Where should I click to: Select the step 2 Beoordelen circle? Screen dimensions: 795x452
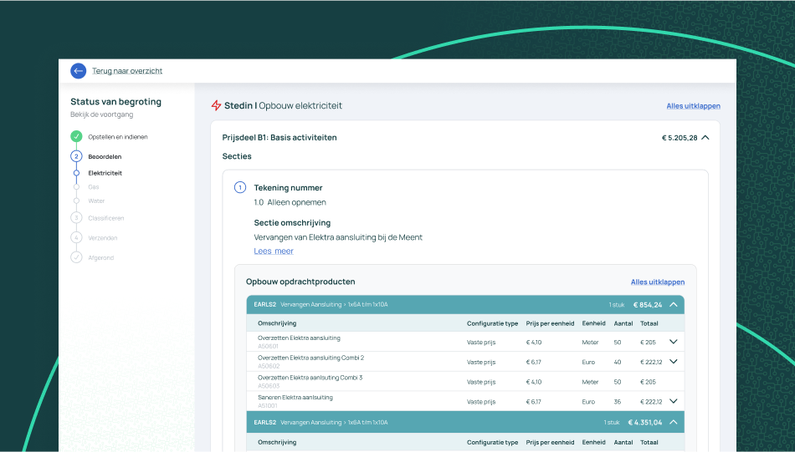[76, 156]
